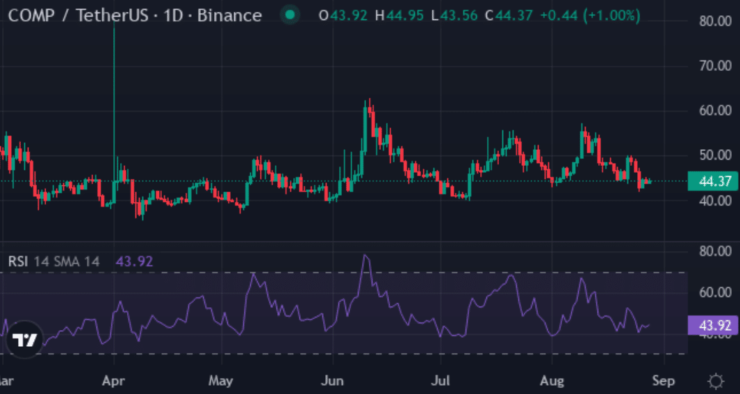Click the RSI indicator value 43.92 legend

coord(134,261)
